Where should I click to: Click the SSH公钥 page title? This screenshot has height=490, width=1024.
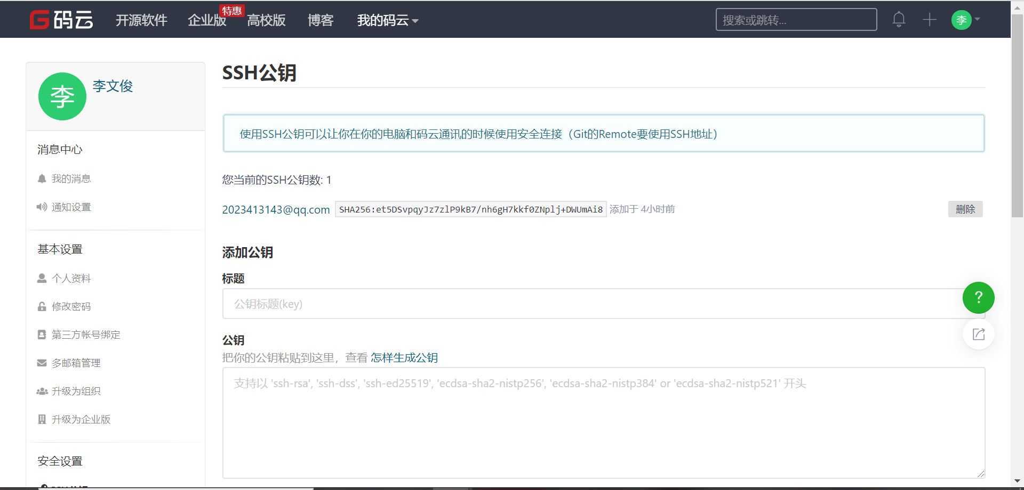(x=259, y=72)
